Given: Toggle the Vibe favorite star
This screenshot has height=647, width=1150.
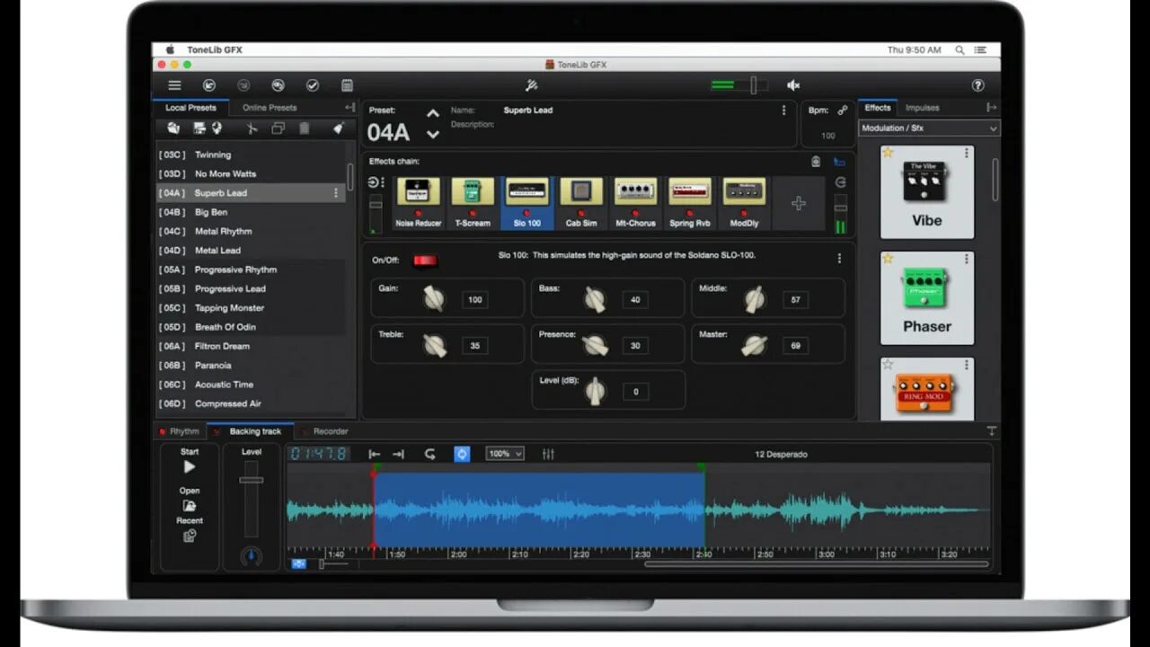Looking at the screenshot, I should (889, 153).
